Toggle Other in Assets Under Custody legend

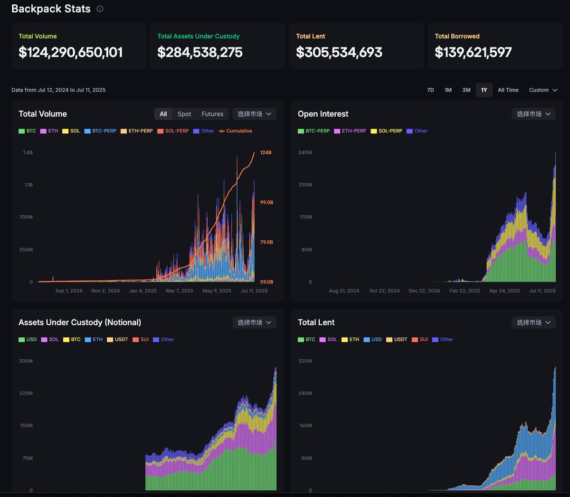tap(163, 339)
